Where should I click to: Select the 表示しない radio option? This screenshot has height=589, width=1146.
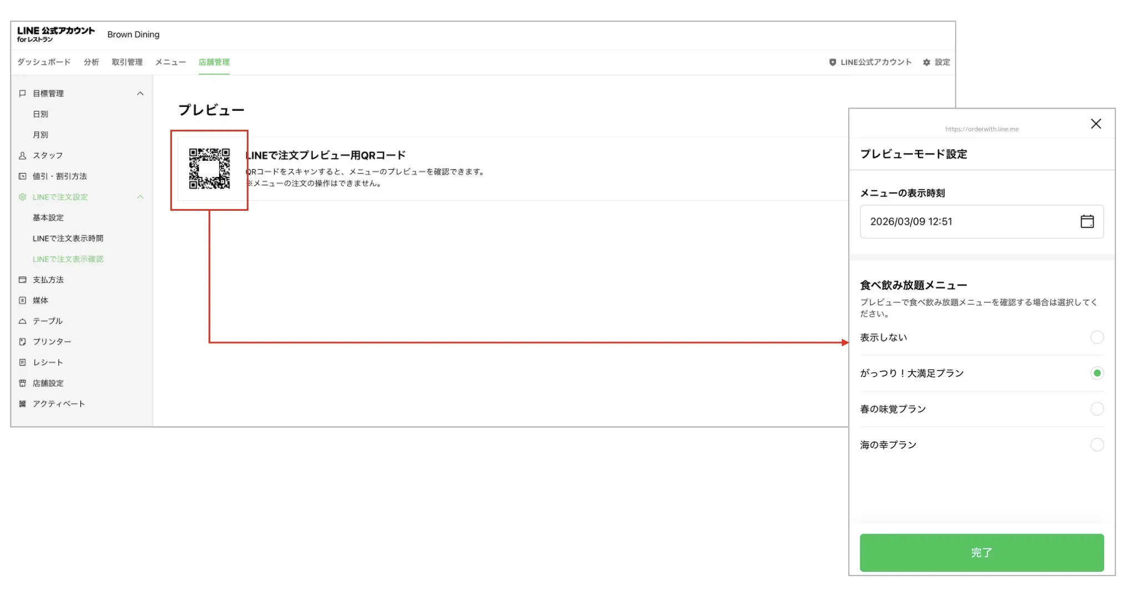[1097, 337]
